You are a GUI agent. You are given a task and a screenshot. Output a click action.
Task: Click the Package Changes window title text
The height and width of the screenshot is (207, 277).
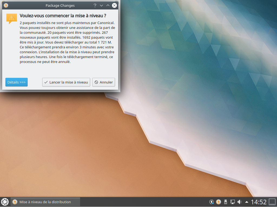pyautogui.click(x=60, y=5)
